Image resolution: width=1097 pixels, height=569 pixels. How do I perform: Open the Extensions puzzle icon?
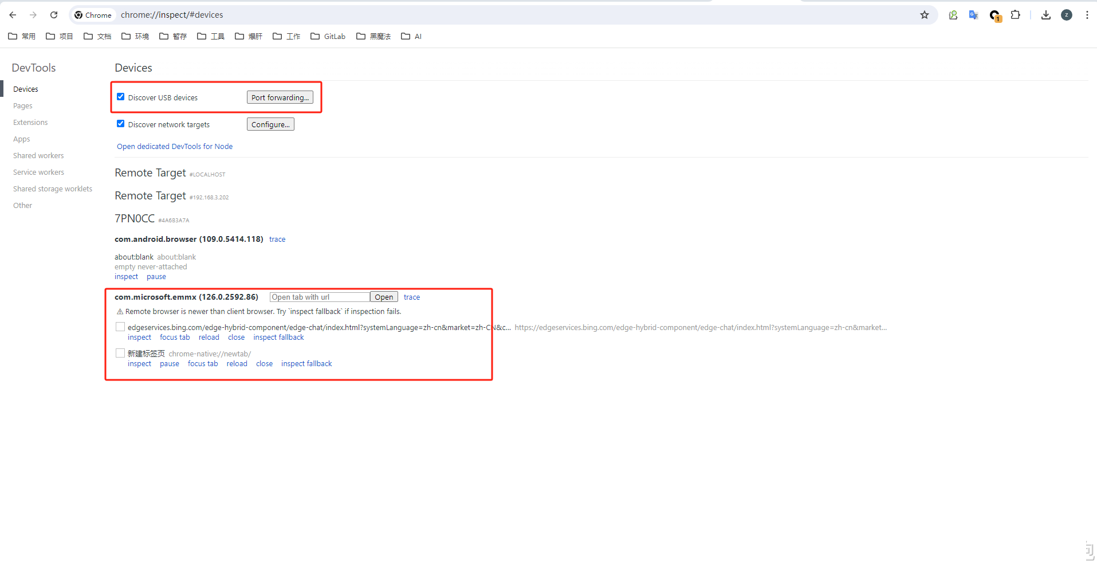(x=1015, y=15)
